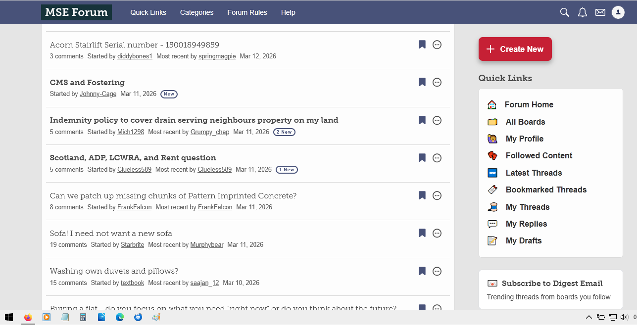Open the Latest Threads icon
Screen dimensions: 637x332
point(492,173)
